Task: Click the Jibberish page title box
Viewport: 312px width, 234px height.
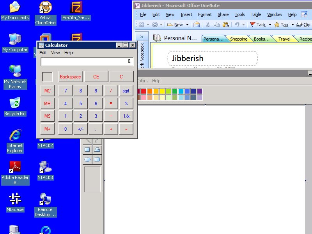Action: click(213, 58)
